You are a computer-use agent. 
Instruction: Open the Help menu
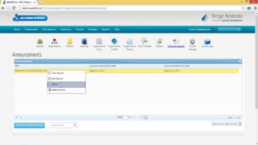click(x=117, y=29)
